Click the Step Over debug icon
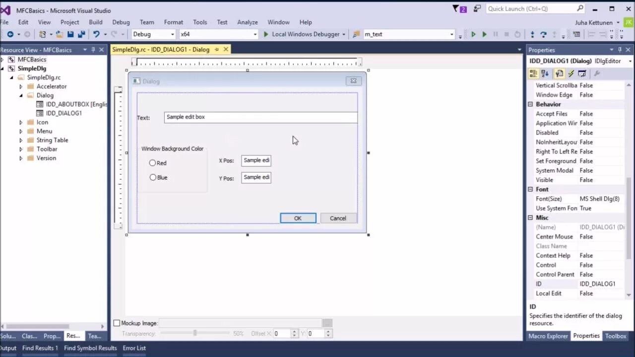 [543, 34]
